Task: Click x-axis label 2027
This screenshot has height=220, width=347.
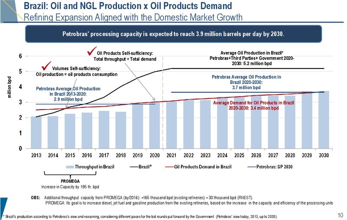Action: pyautogui.click(x=273, y=155)
